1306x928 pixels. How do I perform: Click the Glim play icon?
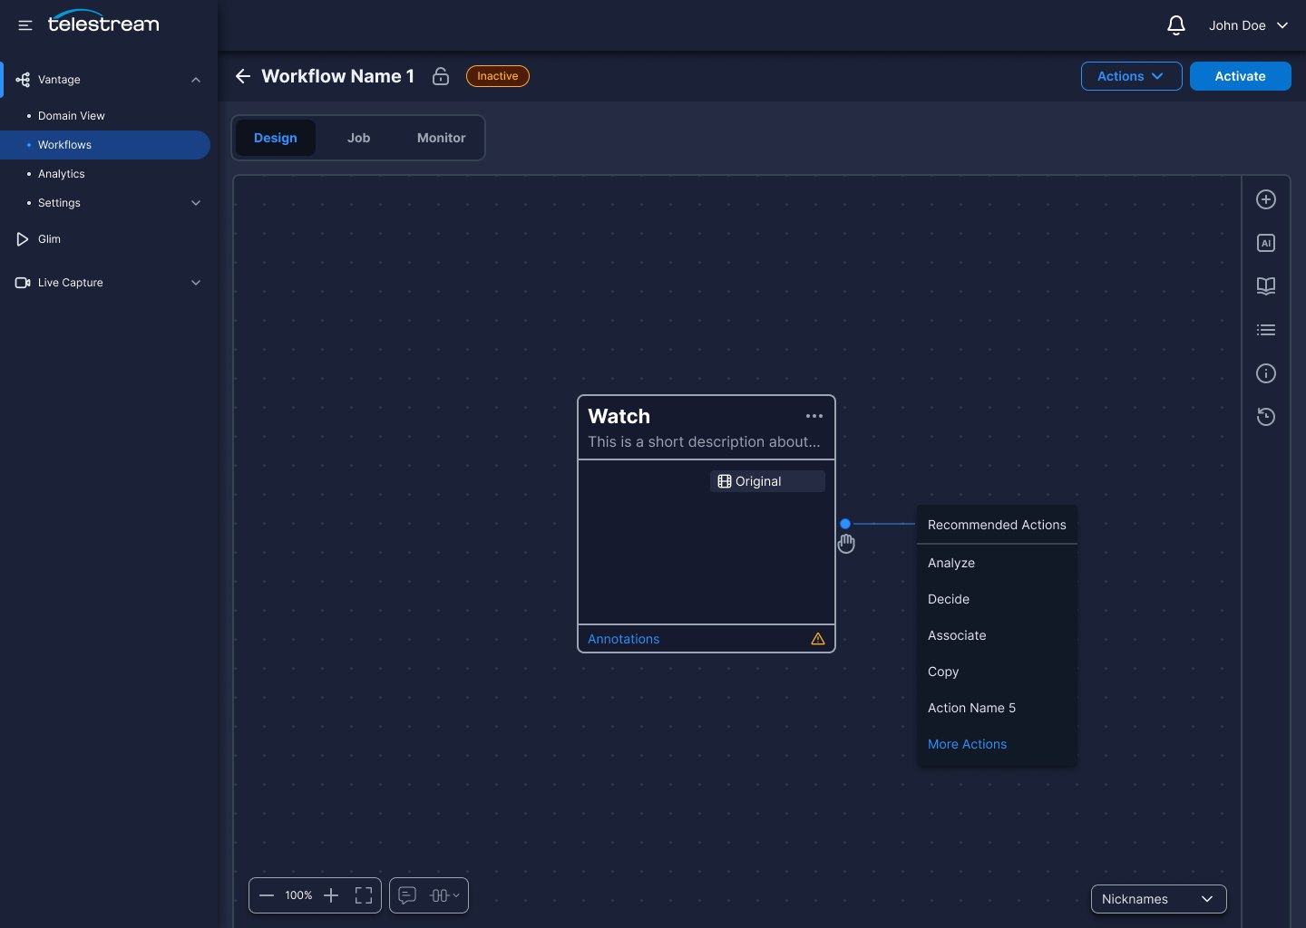click(x=23, y=239)
